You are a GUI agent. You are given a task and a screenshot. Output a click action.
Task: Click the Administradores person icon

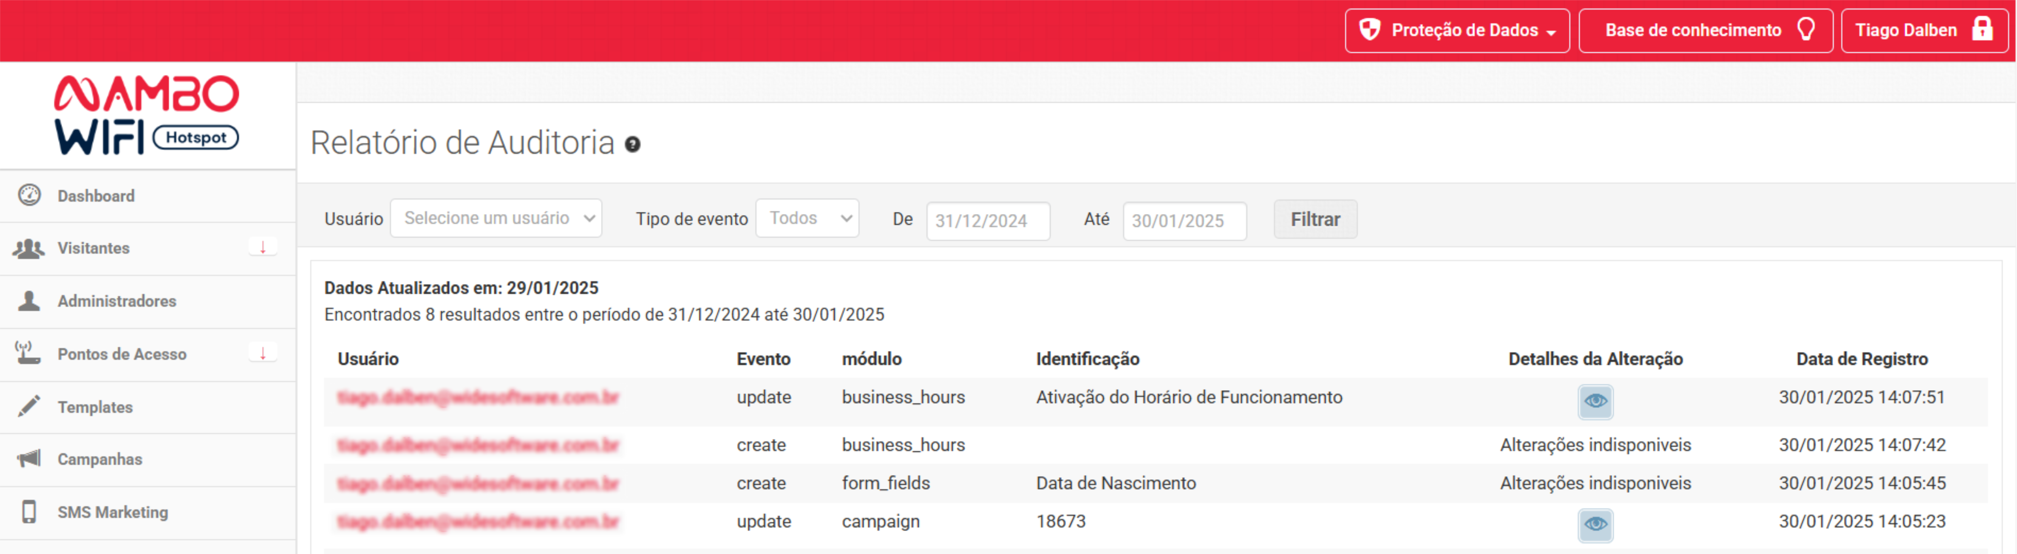click(x=29, y=301)
